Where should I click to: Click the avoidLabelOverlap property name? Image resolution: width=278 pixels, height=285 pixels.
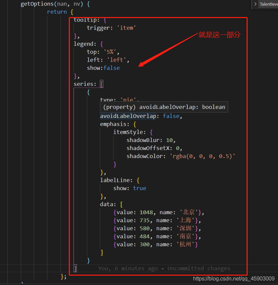pyautogui.click(x=128, y=116)
